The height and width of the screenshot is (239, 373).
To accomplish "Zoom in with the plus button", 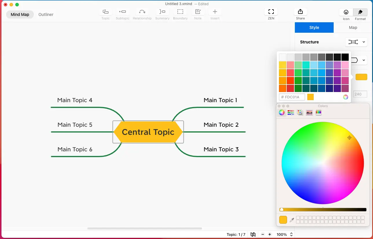I will click(269, 235).
